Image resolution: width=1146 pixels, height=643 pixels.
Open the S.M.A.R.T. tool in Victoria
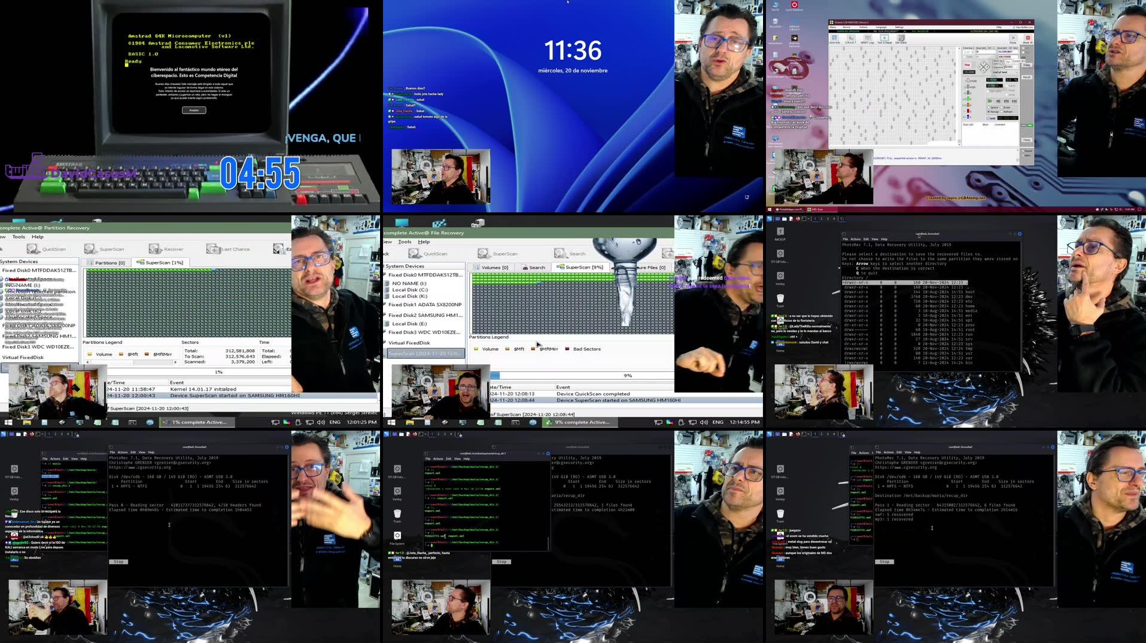pyautogui.click(x=850, y=39)
